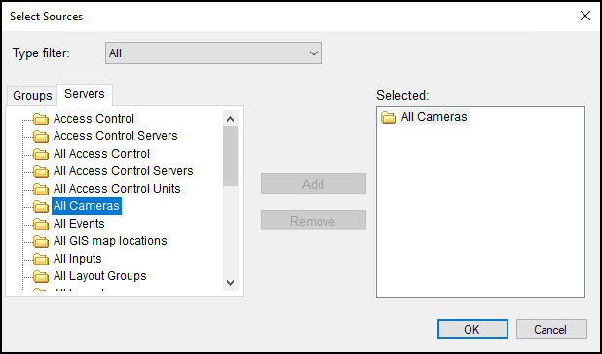The width and height of the screenshot is (602, 354).
Task: Click the Type filter dropdown arrow
Action: tap(314, 53)
